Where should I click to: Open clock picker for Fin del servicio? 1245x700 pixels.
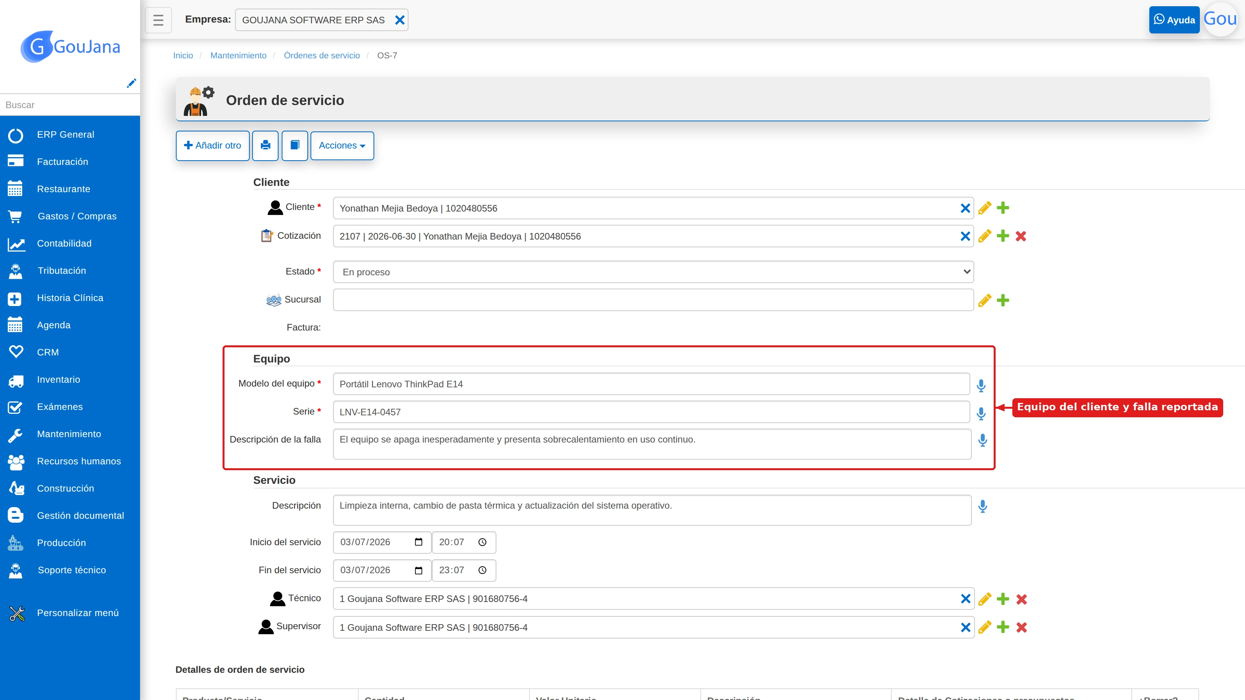[x=482, y=570]
